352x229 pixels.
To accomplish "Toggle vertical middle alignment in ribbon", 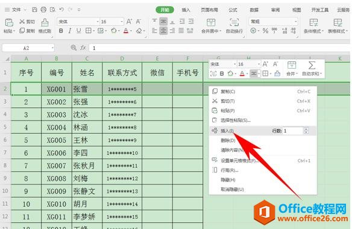I will [x=163, y=22].
